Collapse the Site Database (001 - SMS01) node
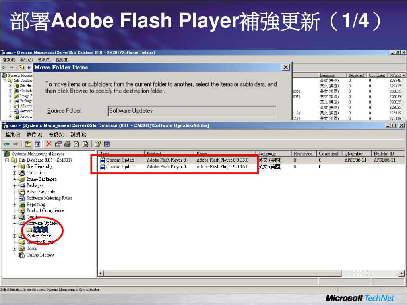This screenshot has height=305, width=407. (x=7, y=160)
